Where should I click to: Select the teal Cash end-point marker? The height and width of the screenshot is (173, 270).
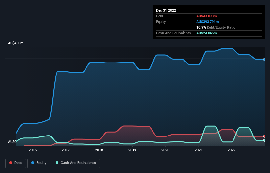coord(264,140)
